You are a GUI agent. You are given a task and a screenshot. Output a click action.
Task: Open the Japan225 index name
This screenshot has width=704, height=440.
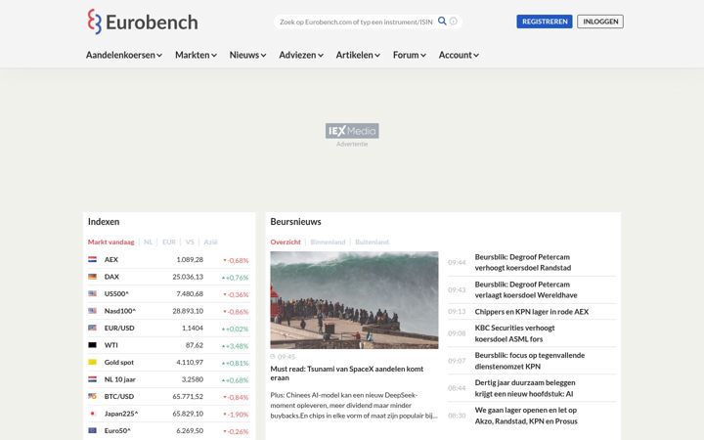[x=121, y=413]
